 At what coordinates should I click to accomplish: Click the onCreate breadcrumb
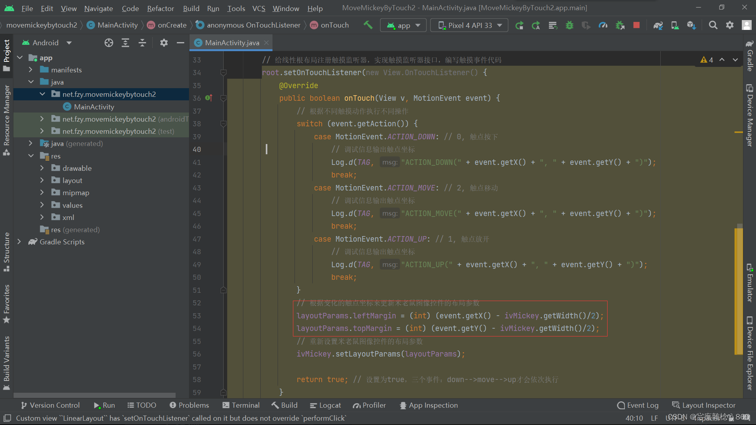coord(167,25)
